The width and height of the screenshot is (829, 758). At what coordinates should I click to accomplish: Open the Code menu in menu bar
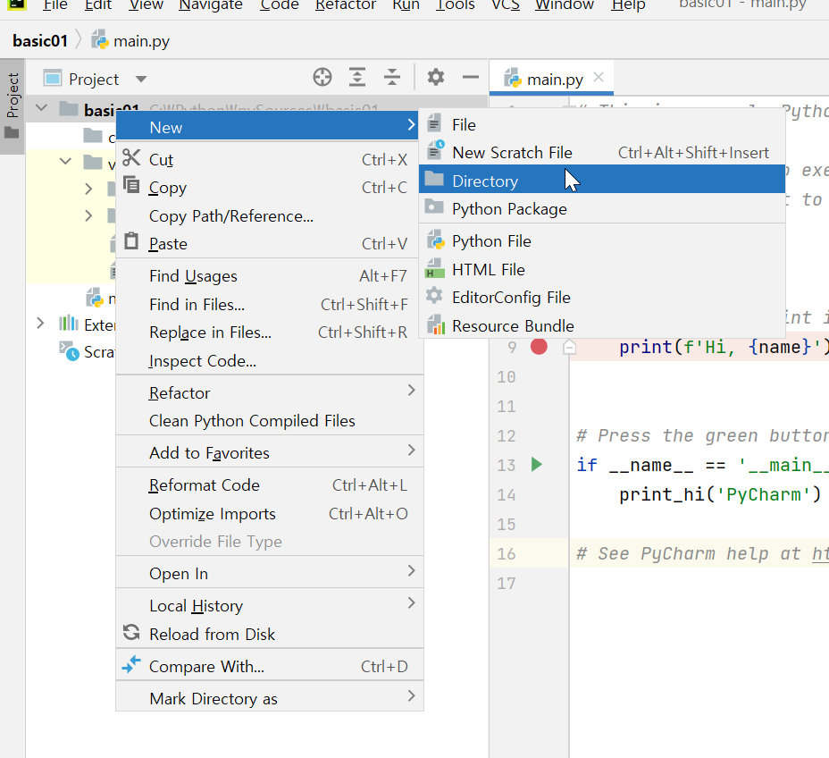click(x=280, y=5)
